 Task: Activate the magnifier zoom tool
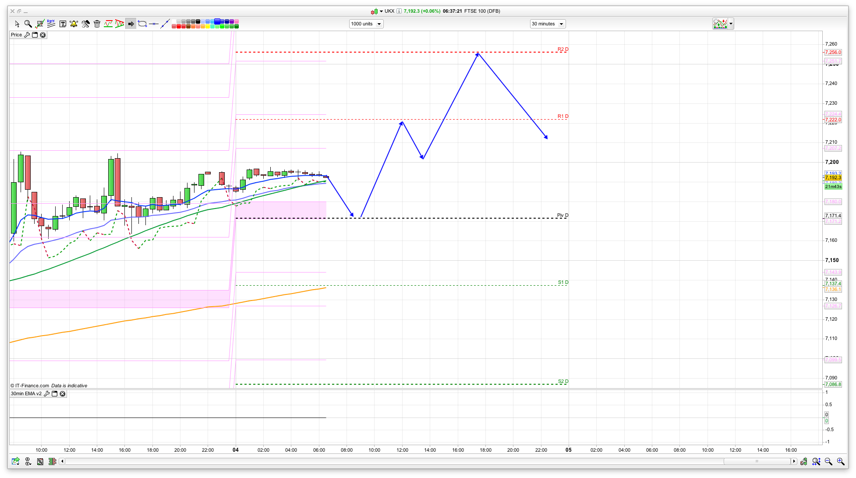[28, 24]
